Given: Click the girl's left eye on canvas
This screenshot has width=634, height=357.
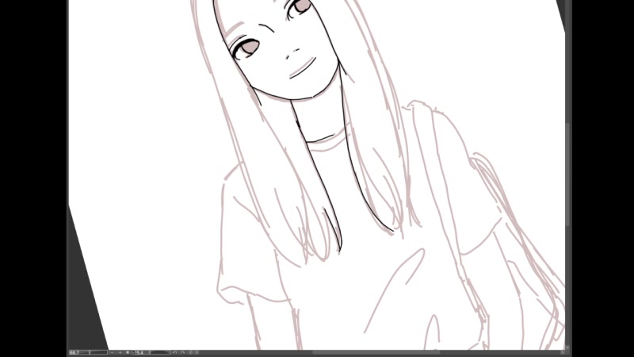Looking at the screenshot, I should 248,48.
